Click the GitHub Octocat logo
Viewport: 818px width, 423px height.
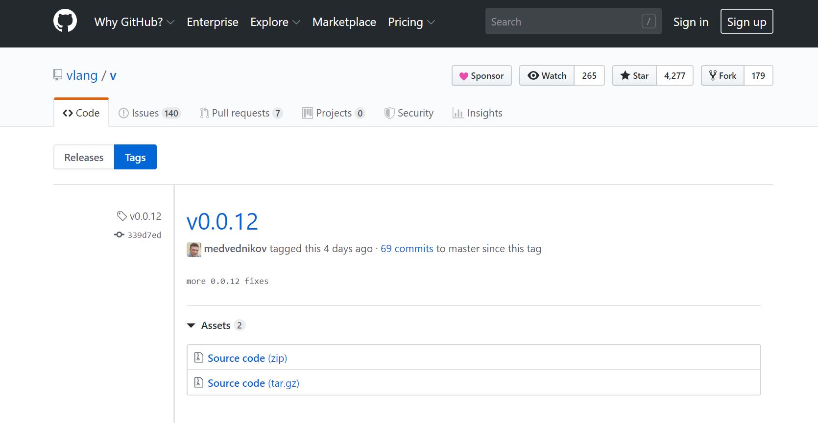tap(65, 22)
